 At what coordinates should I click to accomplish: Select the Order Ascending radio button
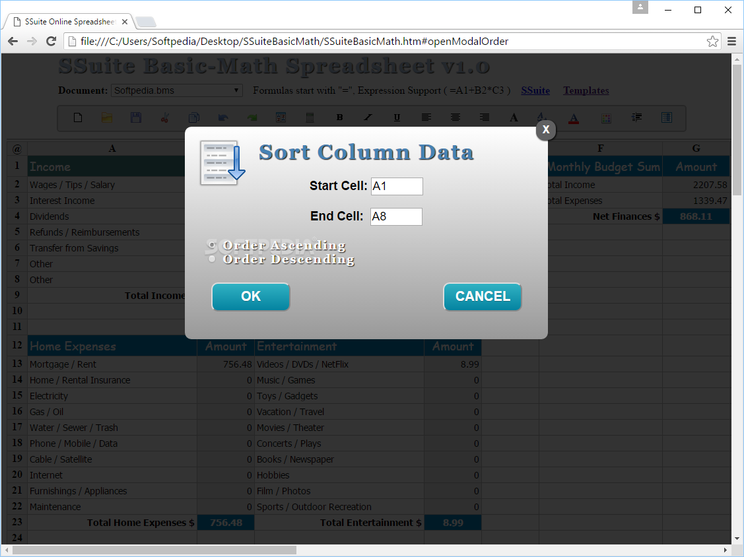coord(212,246)
